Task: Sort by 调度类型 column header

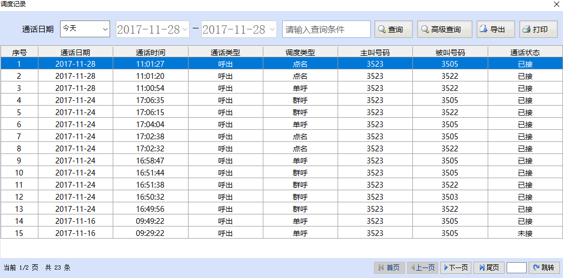Action: [300, 52]
